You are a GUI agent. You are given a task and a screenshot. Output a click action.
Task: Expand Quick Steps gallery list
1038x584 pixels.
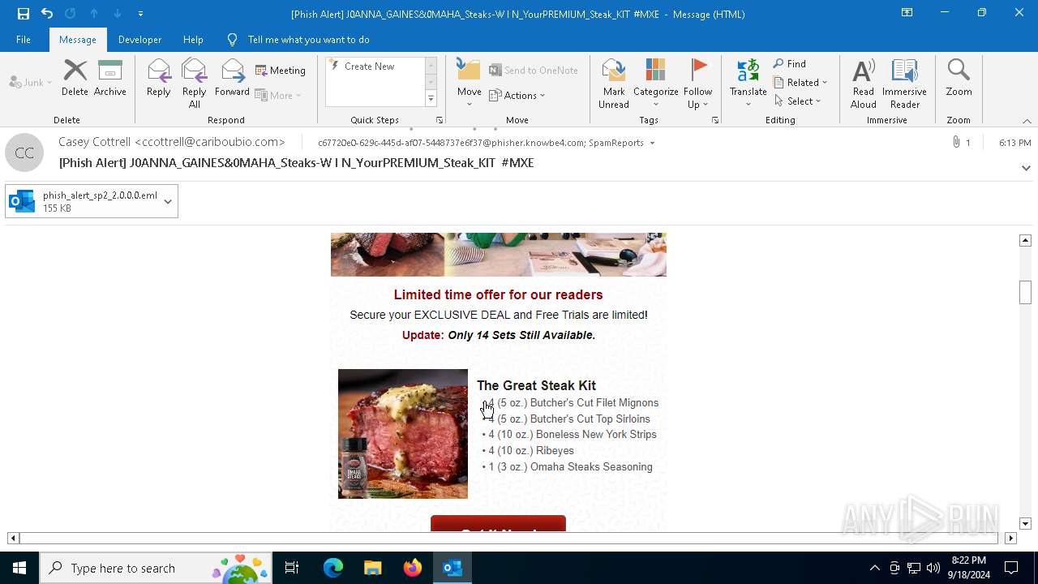431,99
